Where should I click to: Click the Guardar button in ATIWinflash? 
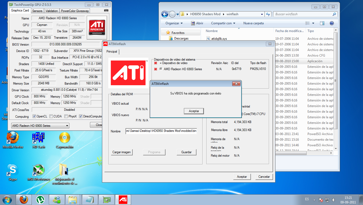[187, 152]
